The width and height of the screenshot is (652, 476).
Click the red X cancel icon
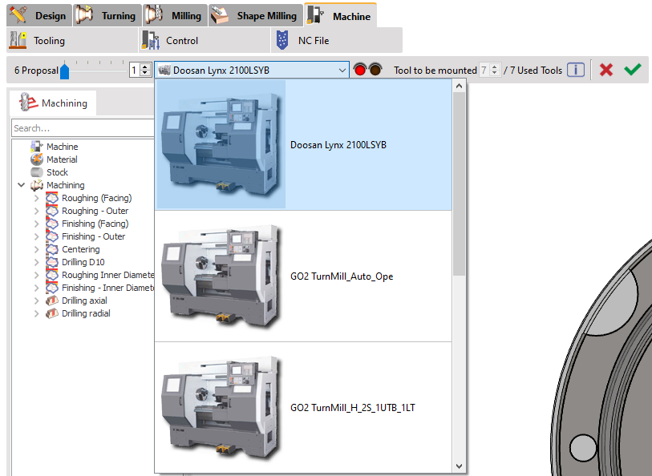tap(606, 70)
